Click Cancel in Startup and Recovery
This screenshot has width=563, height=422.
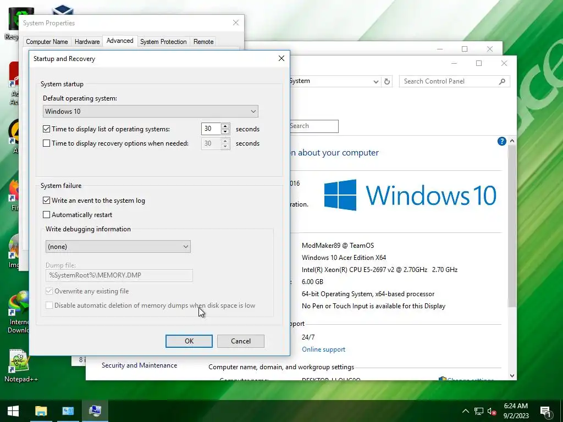click(x=241, y=341)
